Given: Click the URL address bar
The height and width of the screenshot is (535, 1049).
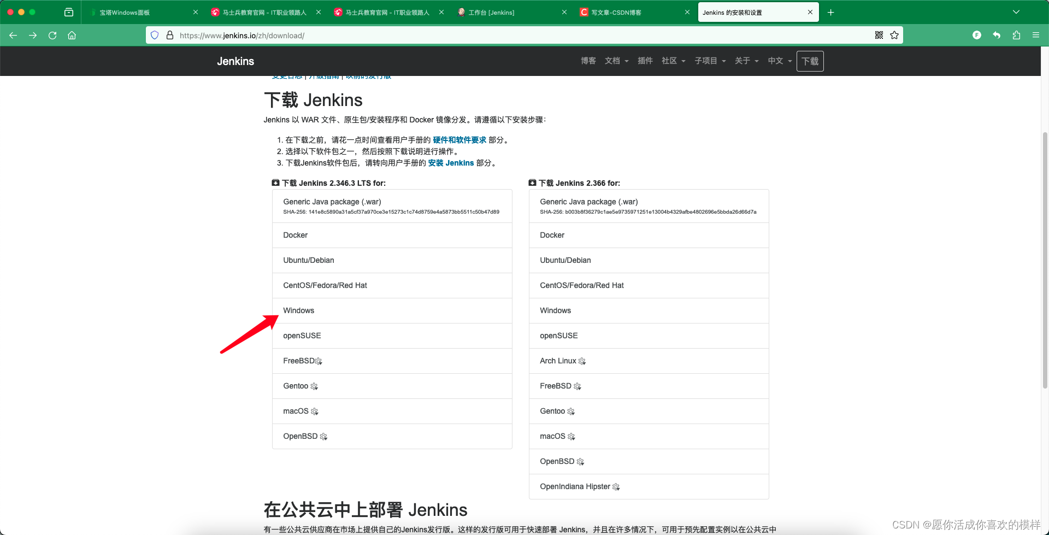Looking at the screenshot, I should (524, 36).
